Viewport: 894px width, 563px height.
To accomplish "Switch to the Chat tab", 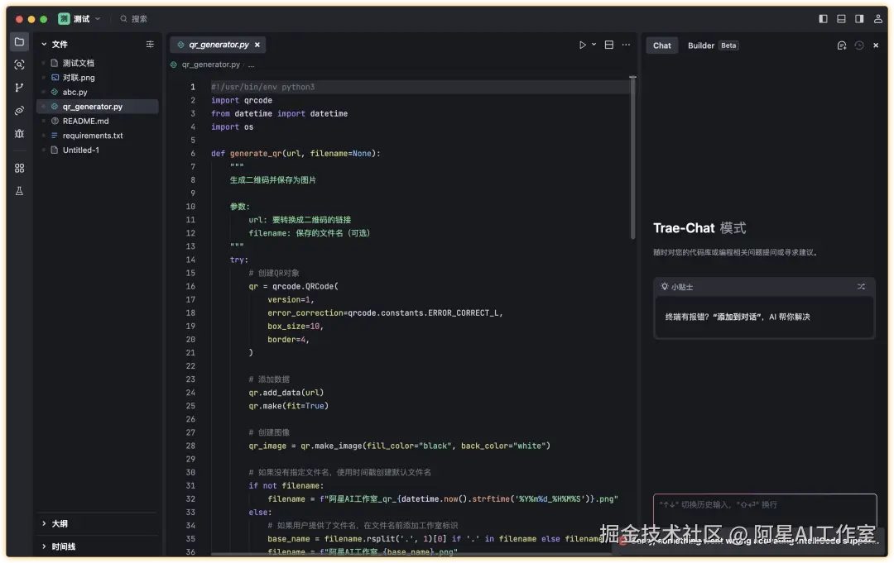I will [662, 45].
